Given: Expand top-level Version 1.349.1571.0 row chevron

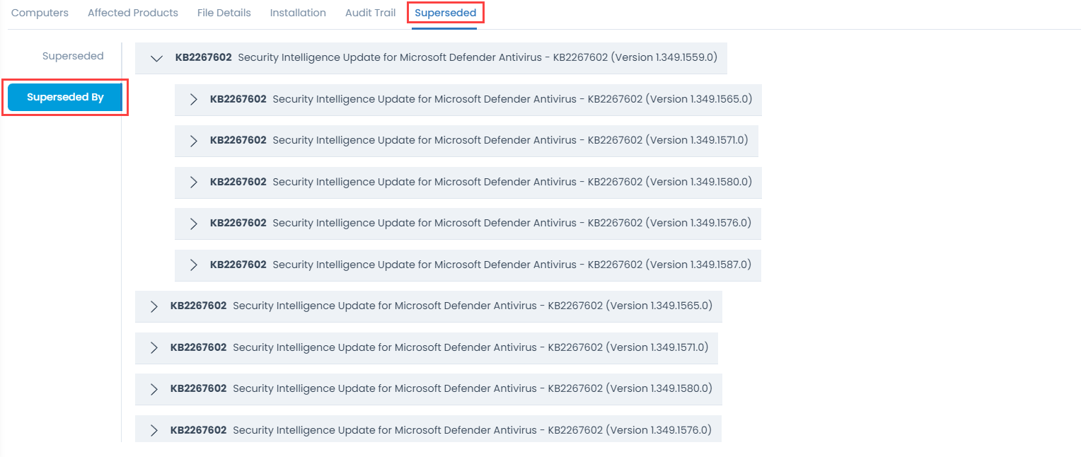Looking at the screenshot, I should (154, 348).
